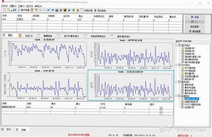Open the 设置(S) menu
Screen dimensions: 212x137
tap(13, 6)
